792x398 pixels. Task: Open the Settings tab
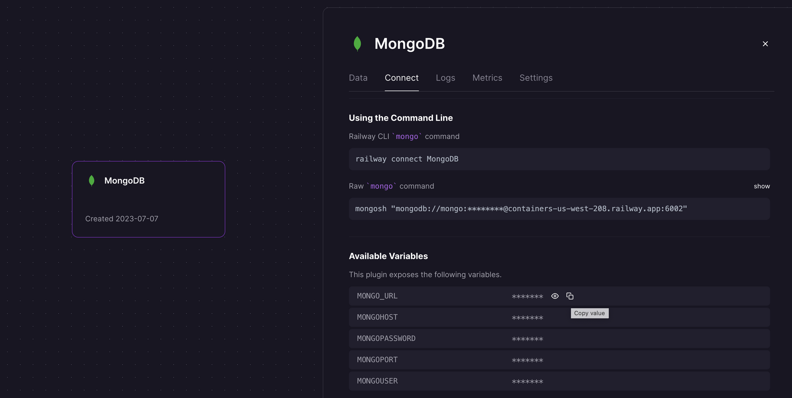tap(536, 77)
